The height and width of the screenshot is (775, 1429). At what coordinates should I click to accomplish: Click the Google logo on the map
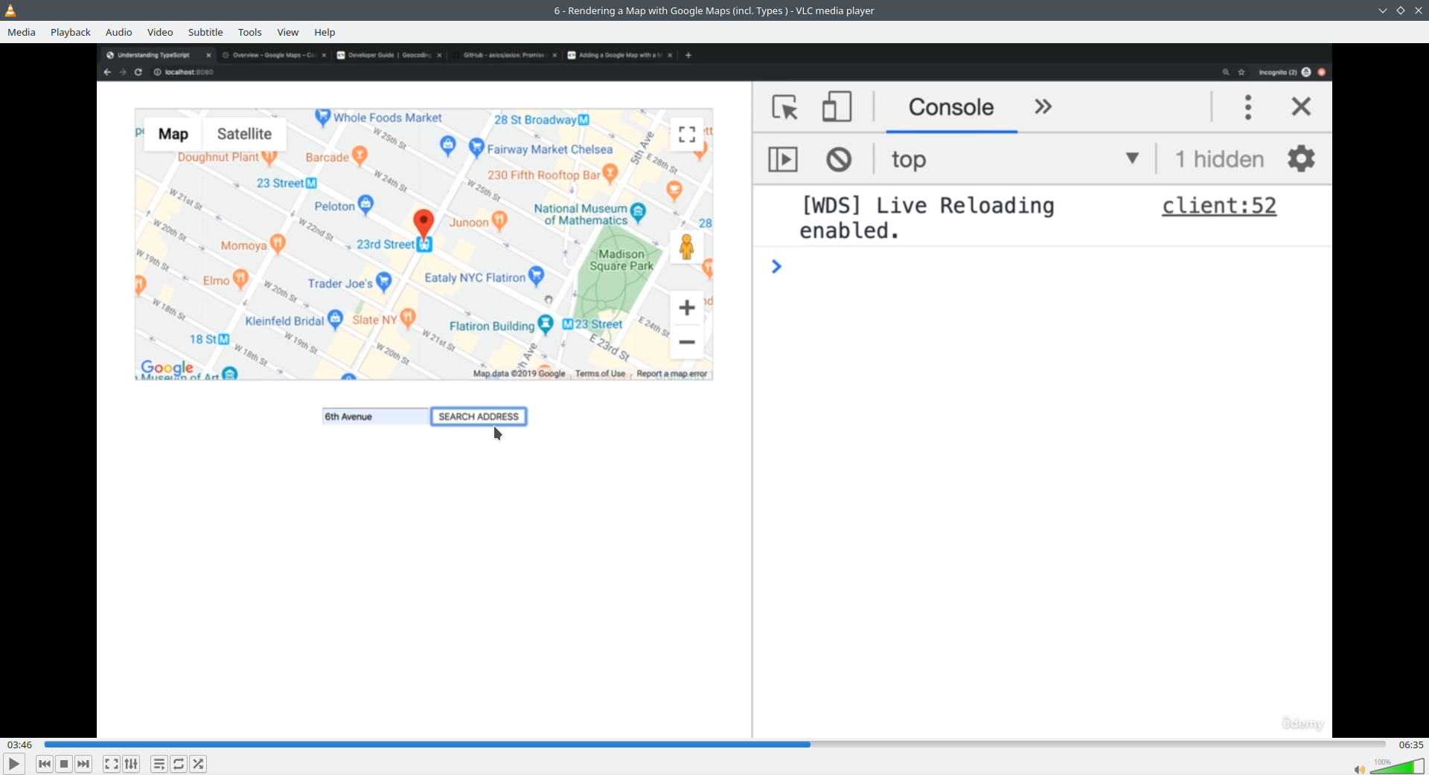point(167,367)
